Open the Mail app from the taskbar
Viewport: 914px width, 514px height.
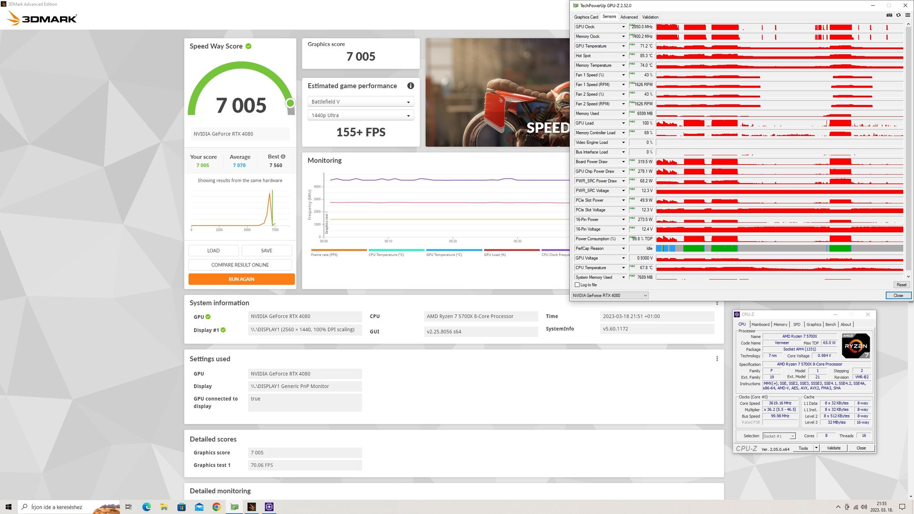pyautogui.click(x=199, y=506)
